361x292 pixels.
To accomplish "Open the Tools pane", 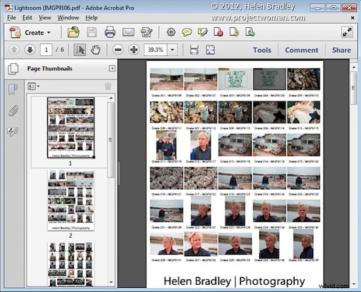I will 262,50.
